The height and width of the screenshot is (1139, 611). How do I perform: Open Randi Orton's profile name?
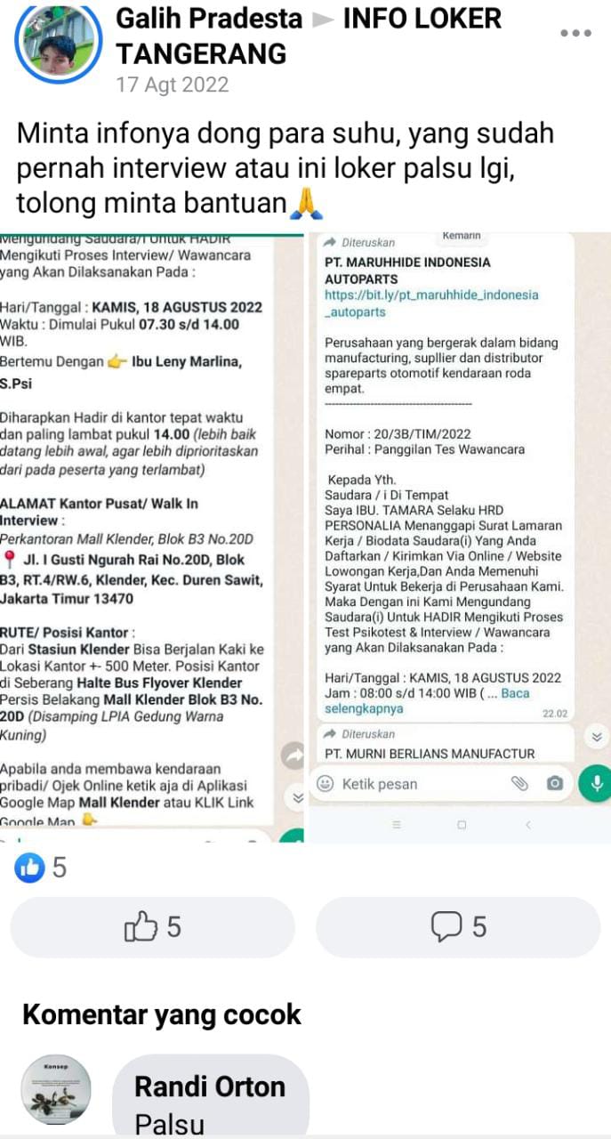[x=210, y=1086]
